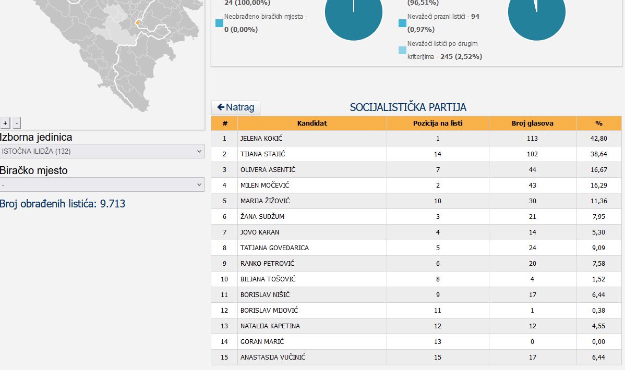This screenshot has height=370, width=625.
Task: Select candidate TIJANA STAJIĆ
Action: point(262,154)
